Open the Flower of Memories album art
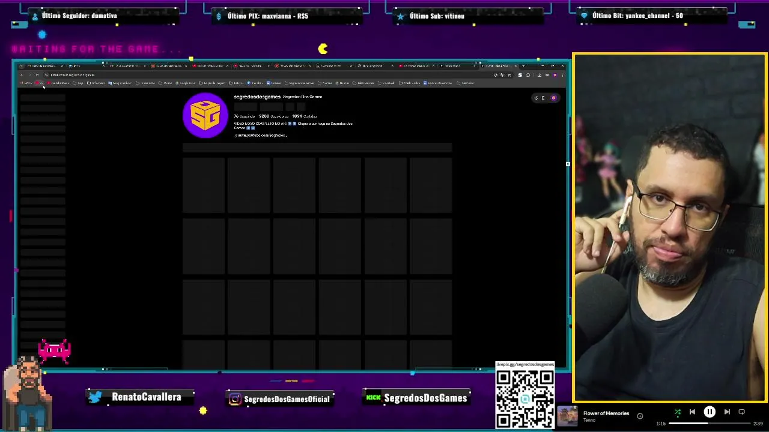769x432 pixels. pyautogui.click(x=567, y=416)
